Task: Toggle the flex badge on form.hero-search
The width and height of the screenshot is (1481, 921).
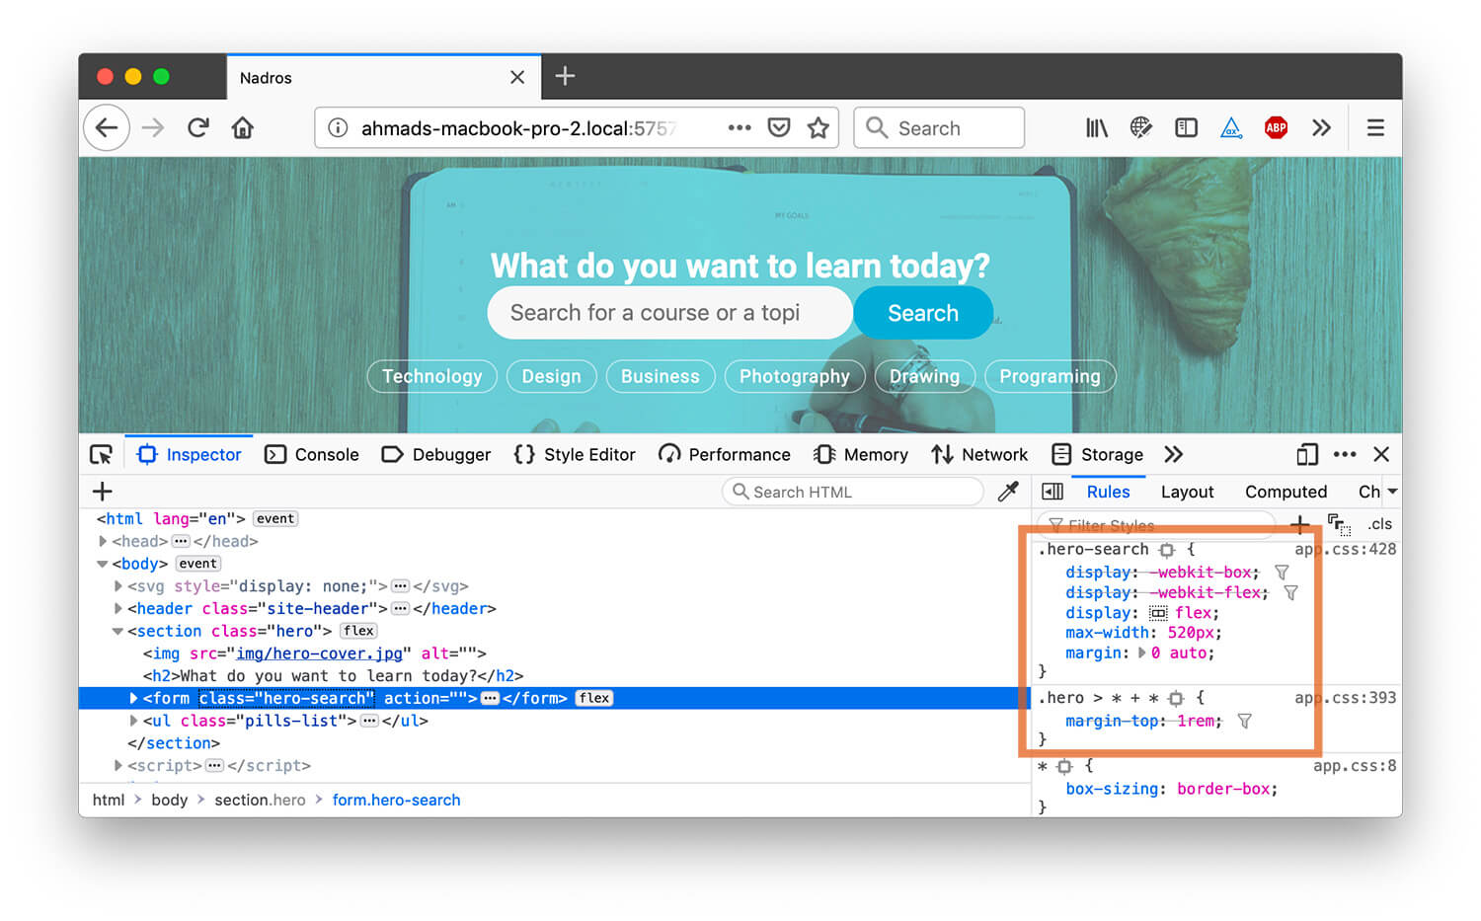Action: tap(594, 698)
